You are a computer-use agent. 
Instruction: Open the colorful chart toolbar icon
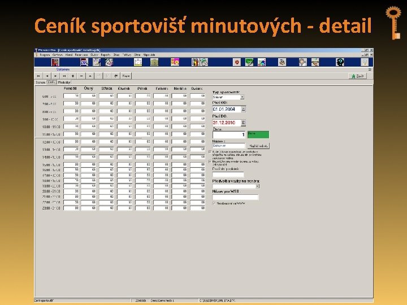(x=262, y=62)
